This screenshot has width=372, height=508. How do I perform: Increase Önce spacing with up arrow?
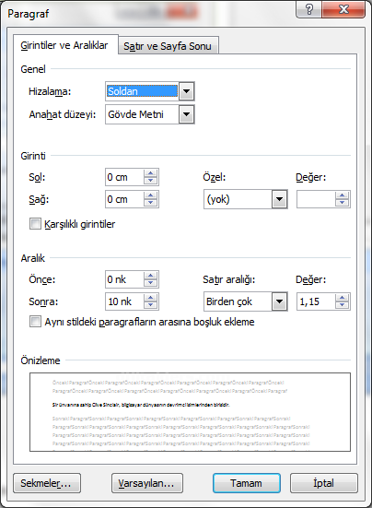point(150,276)
